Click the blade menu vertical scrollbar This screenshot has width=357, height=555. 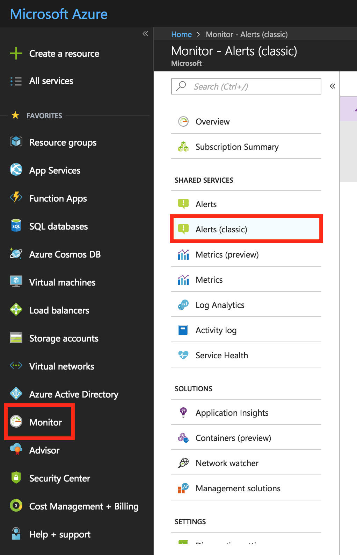coord(339,313)
